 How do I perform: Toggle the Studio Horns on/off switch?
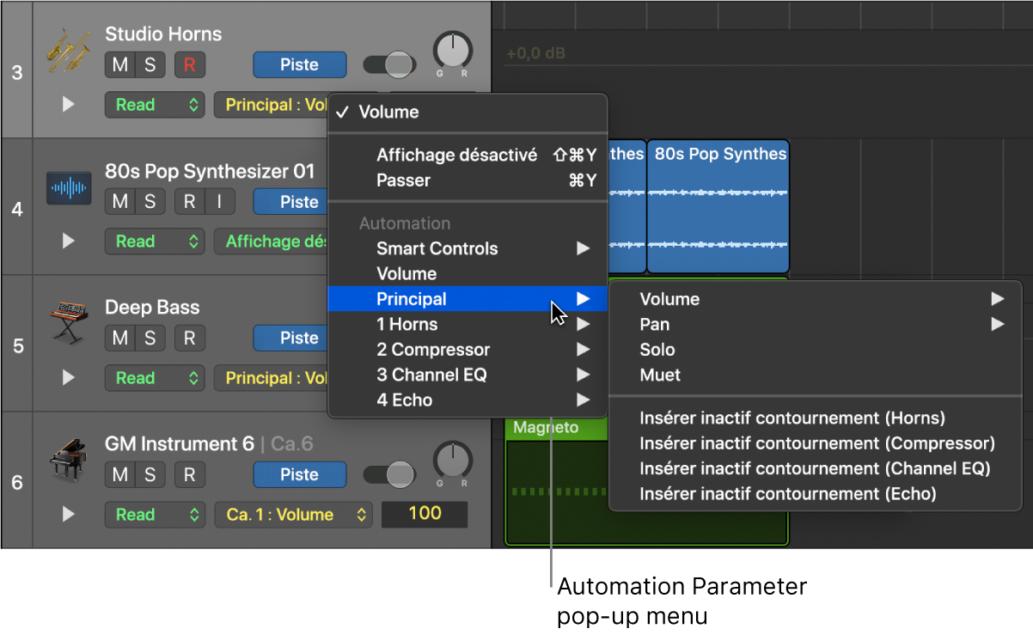389,64
